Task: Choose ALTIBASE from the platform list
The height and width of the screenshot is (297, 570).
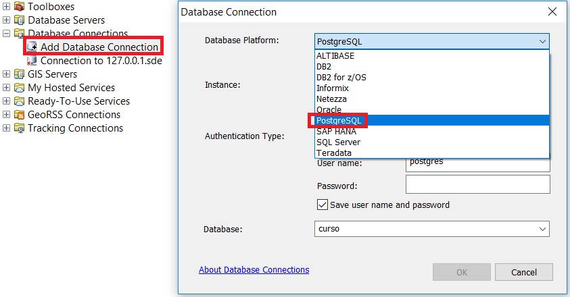Action: pos(432,55)
